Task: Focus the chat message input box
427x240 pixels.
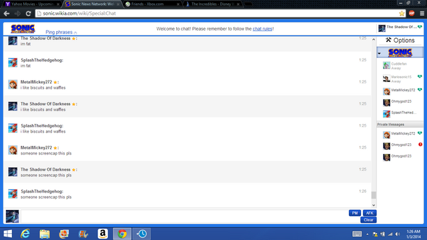Action: point(184,217)
